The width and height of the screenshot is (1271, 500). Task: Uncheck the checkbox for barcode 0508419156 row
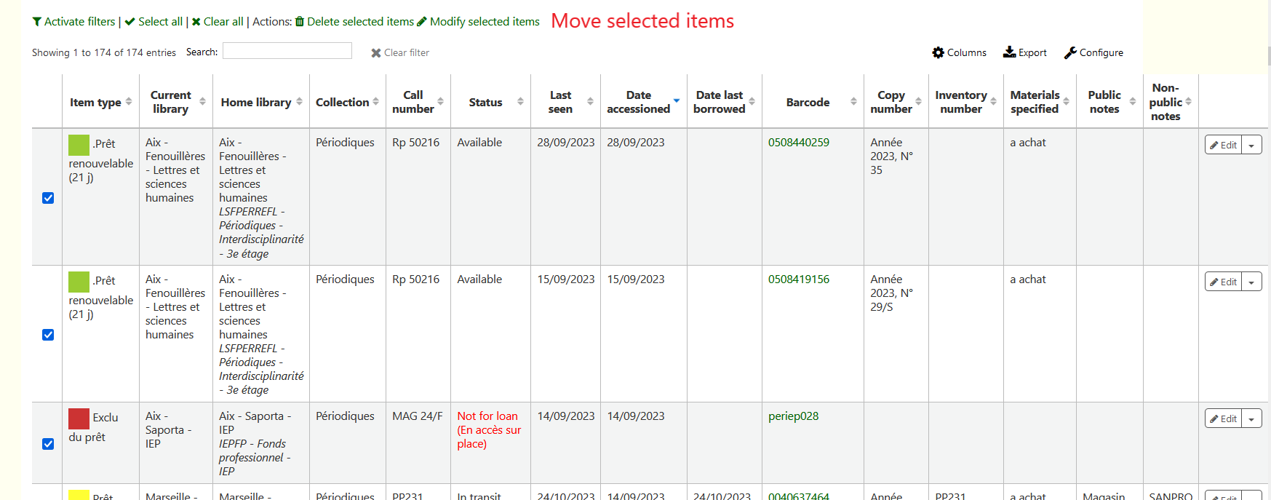point(48,335)
